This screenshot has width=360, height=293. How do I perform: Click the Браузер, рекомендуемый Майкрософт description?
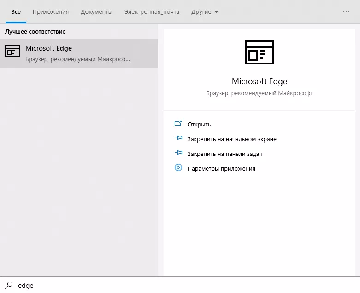pyautogui.click(x=260, y=93)
